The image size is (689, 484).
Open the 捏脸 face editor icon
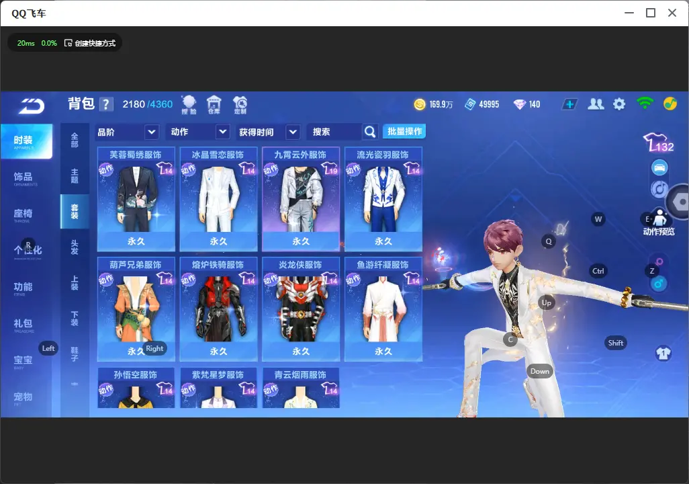pos(189,105)
